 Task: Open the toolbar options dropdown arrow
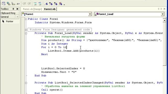coord(64,5)
